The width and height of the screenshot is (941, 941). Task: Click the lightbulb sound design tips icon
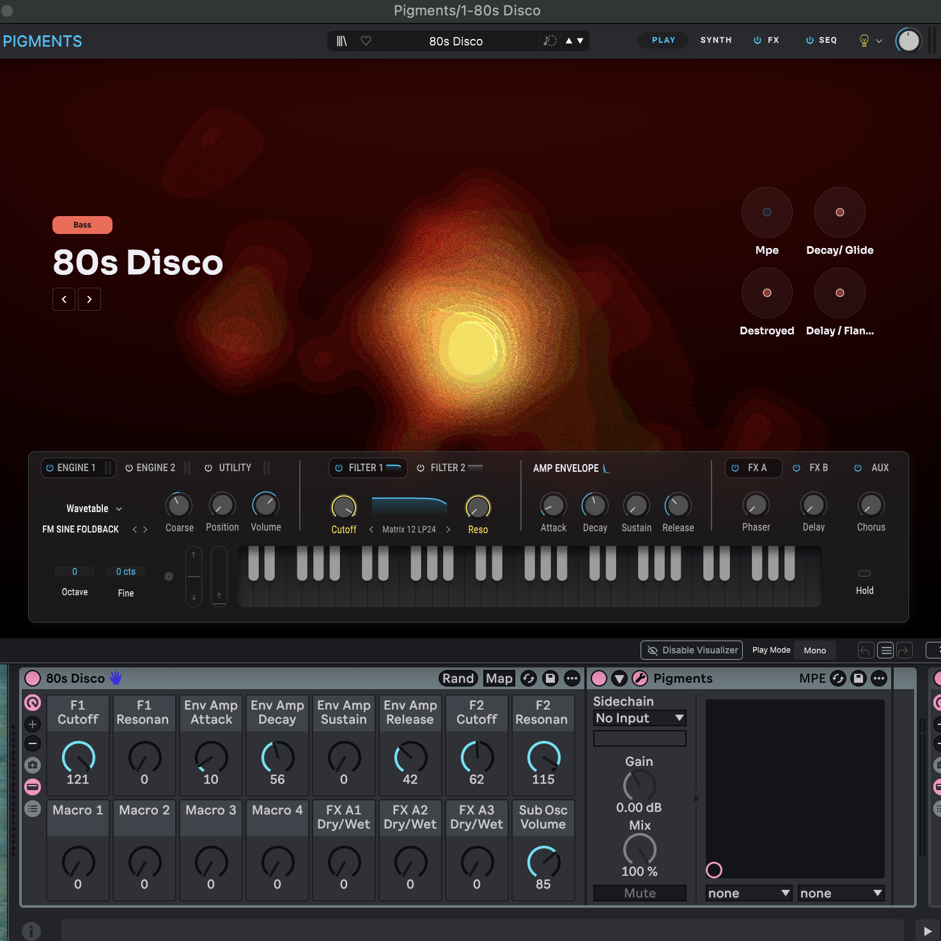(x=864, y=40)
